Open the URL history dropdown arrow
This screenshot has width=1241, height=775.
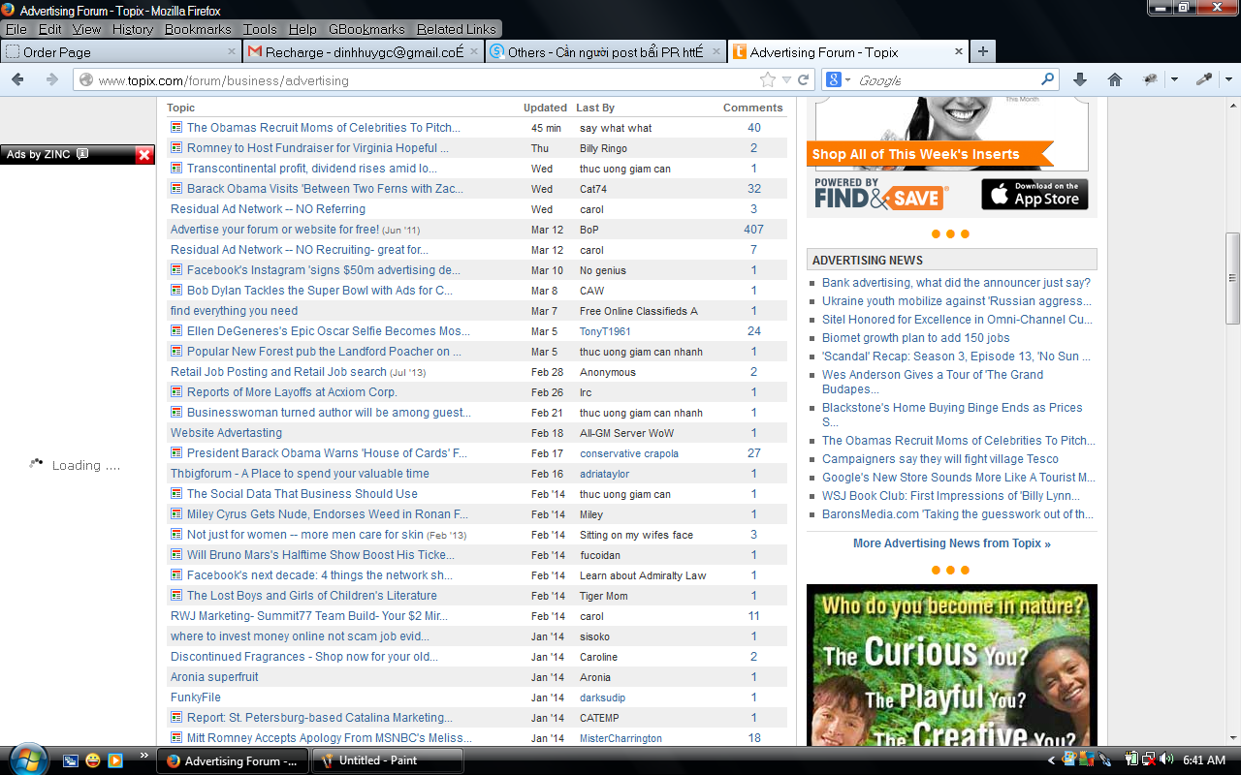tap(786, 80)
